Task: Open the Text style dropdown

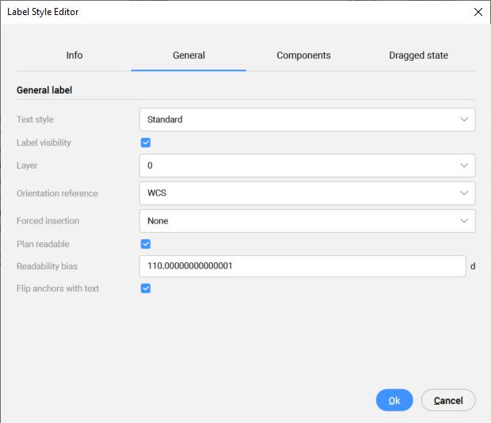Action: click(x=307, y=120)
